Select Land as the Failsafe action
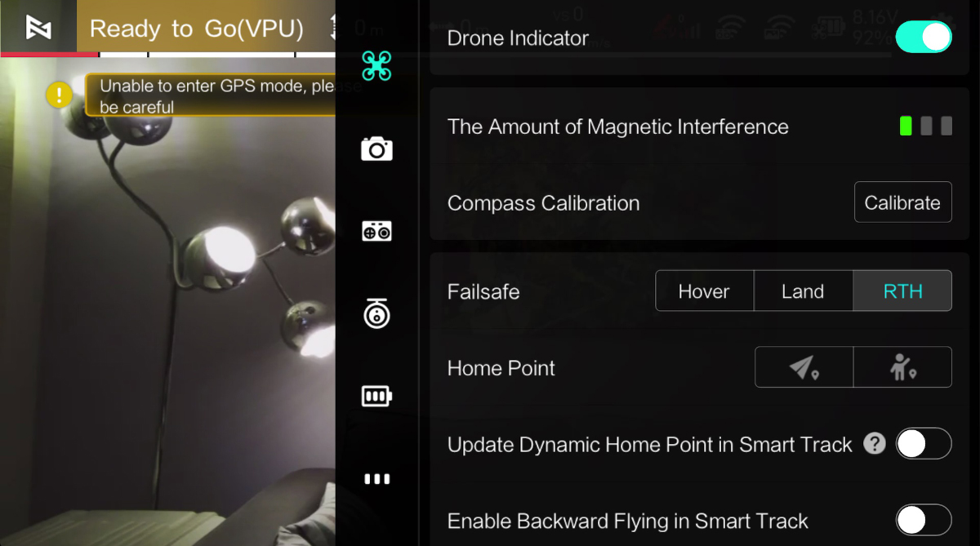Screen dimensions: 980x546 pos(803,291)
